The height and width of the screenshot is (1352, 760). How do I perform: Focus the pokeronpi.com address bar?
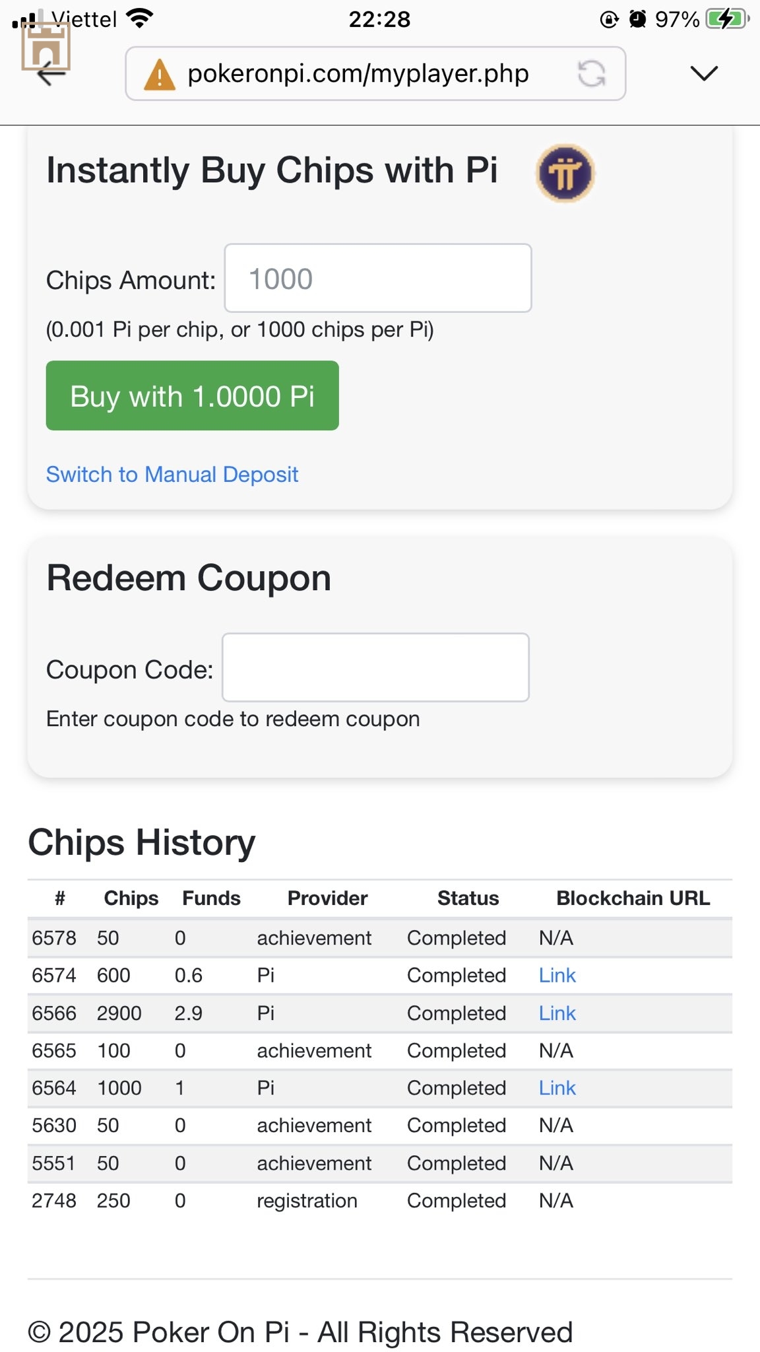coord(375,73)
